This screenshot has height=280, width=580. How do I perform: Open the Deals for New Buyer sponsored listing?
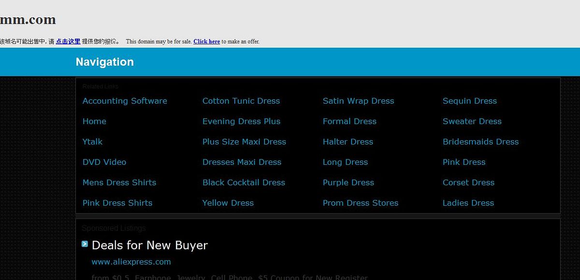(149, 245)
